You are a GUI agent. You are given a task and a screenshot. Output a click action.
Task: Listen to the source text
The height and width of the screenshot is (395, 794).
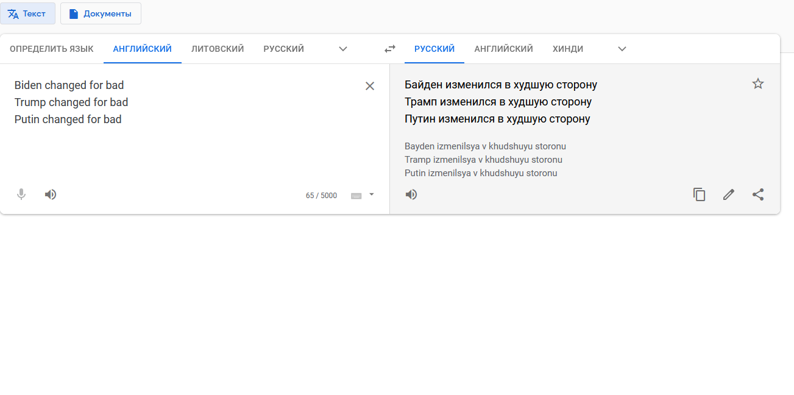51,194
